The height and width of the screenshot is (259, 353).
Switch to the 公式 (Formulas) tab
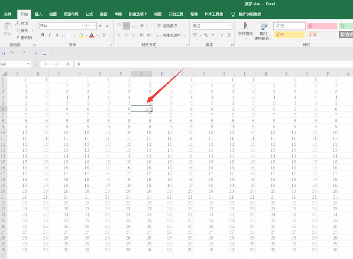click(89, 14)
